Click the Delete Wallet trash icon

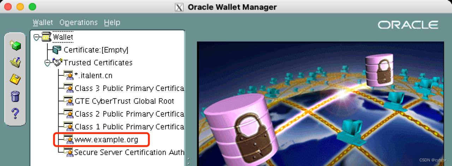15,96
